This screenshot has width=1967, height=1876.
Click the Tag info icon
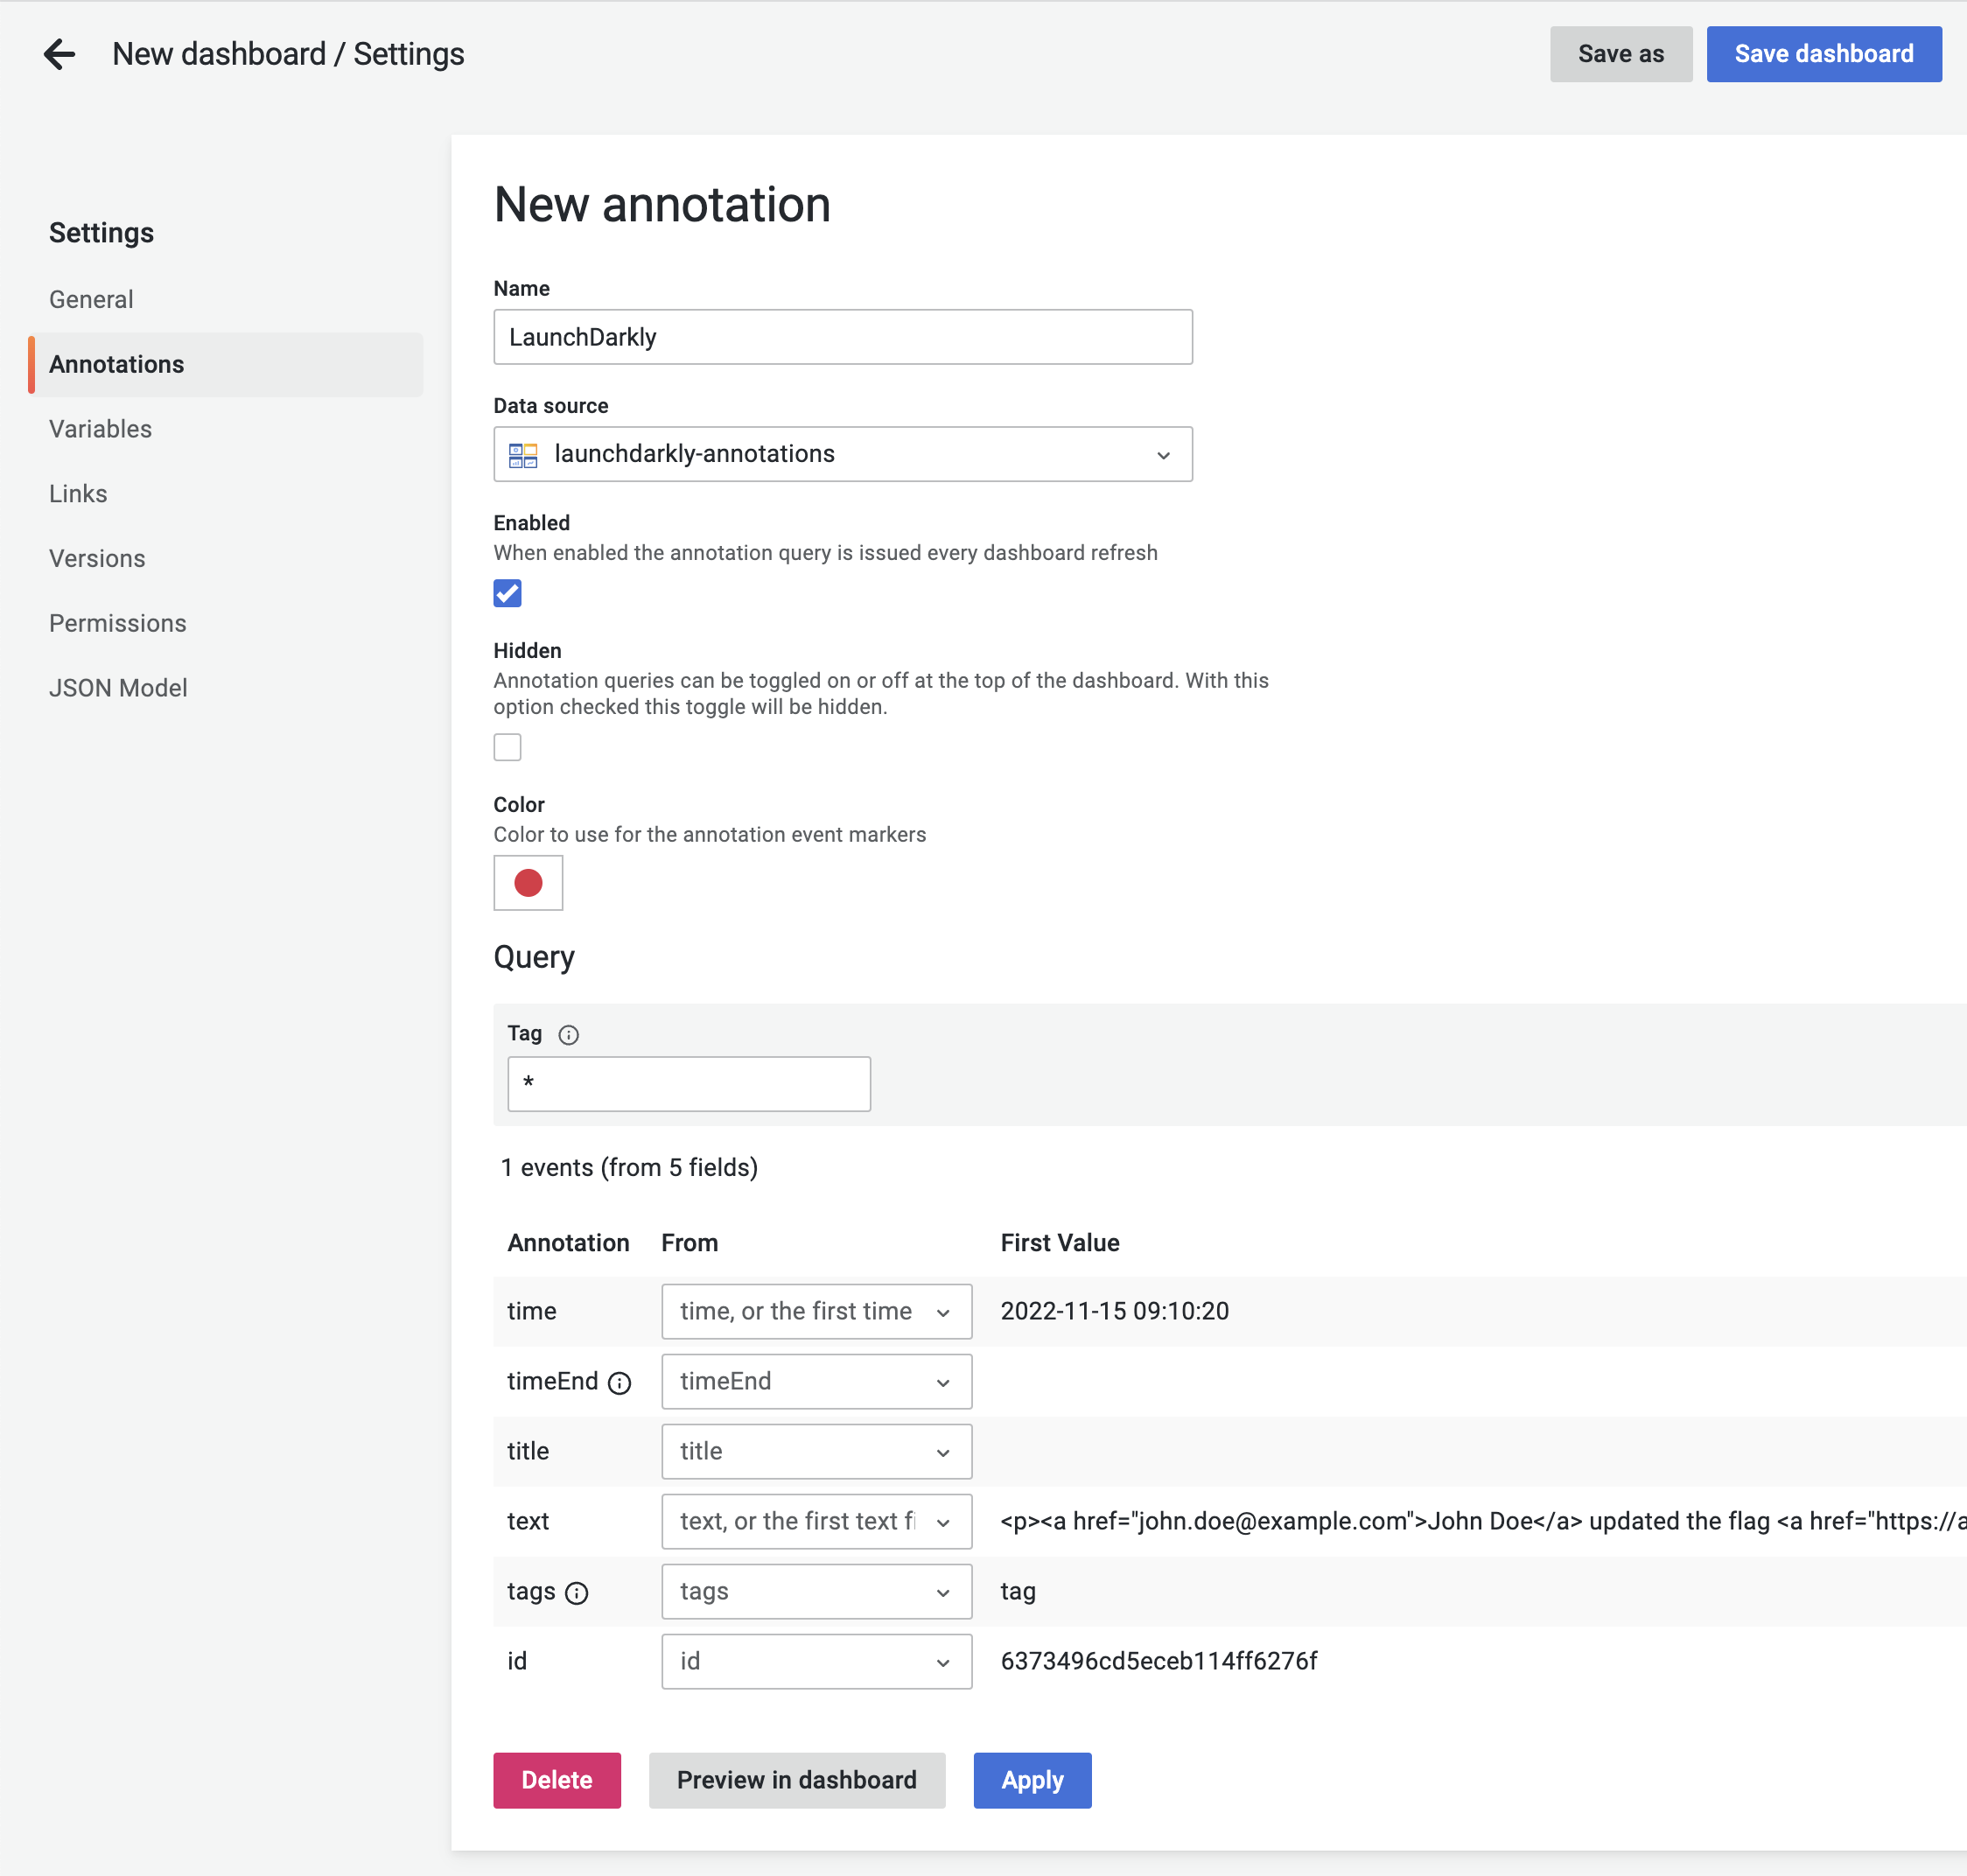coord(568,1035)
